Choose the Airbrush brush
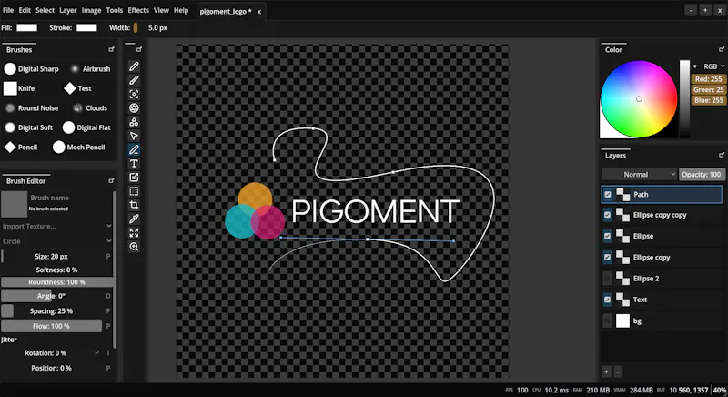The width and height of the screenshot is (728, 397). coord(90,68)
